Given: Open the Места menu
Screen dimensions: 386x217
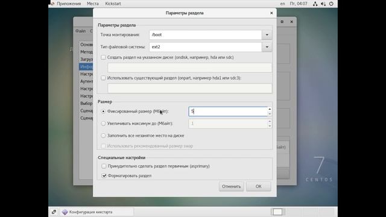Looking at the screenshot, I should point(92,4).
